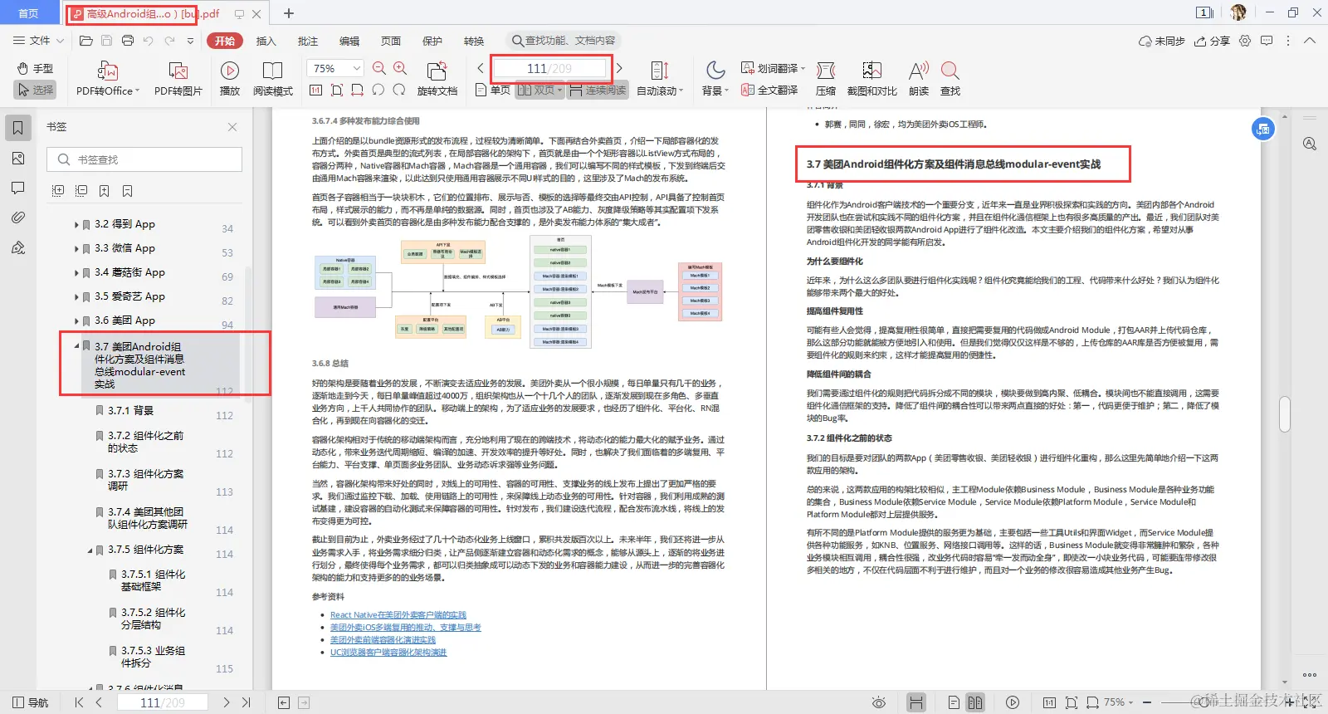Set actual size with 1:1 icon
The width and height of the screenshot is (1328, 714).
click(x=316, y=90)
